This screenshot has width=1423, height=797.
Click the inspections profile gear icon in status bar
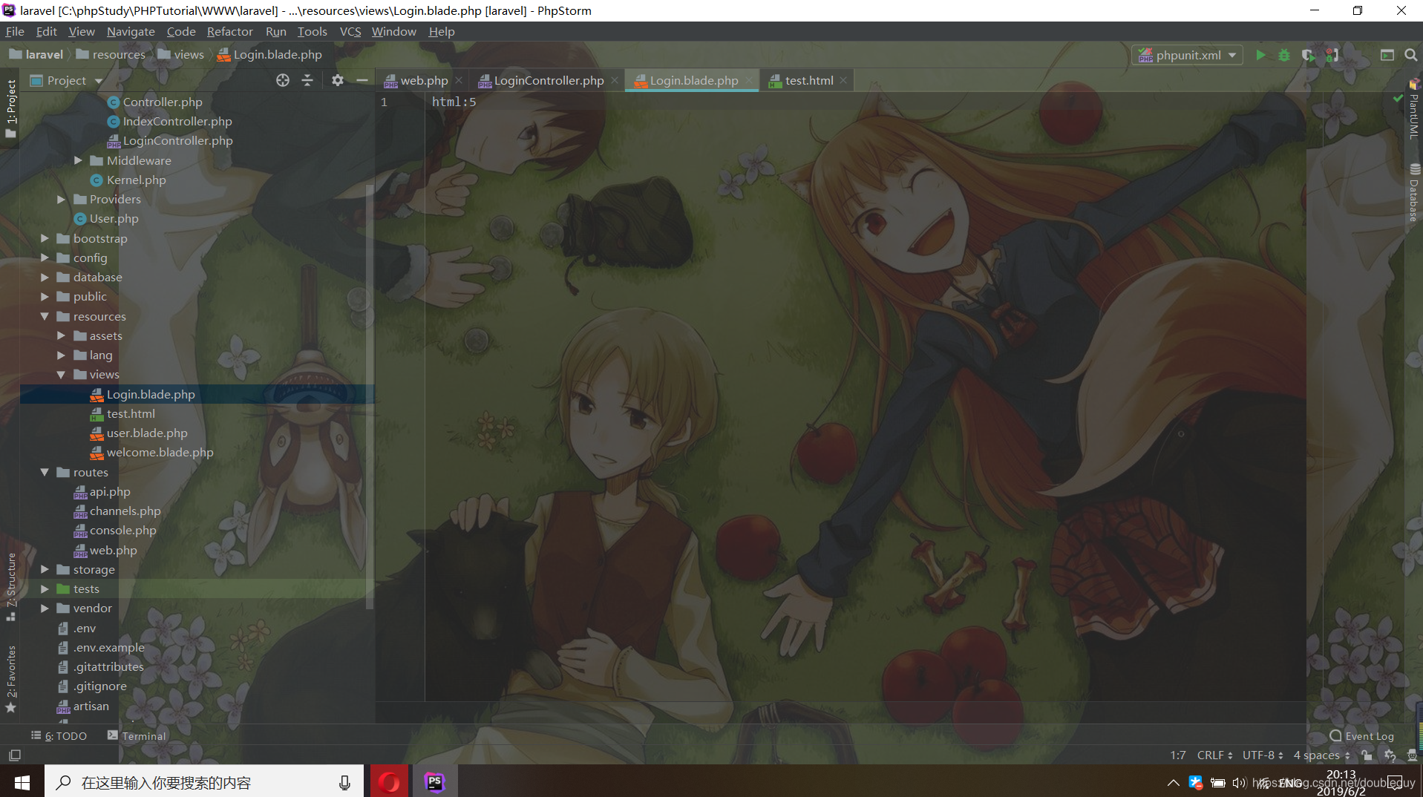point(1390,755)
